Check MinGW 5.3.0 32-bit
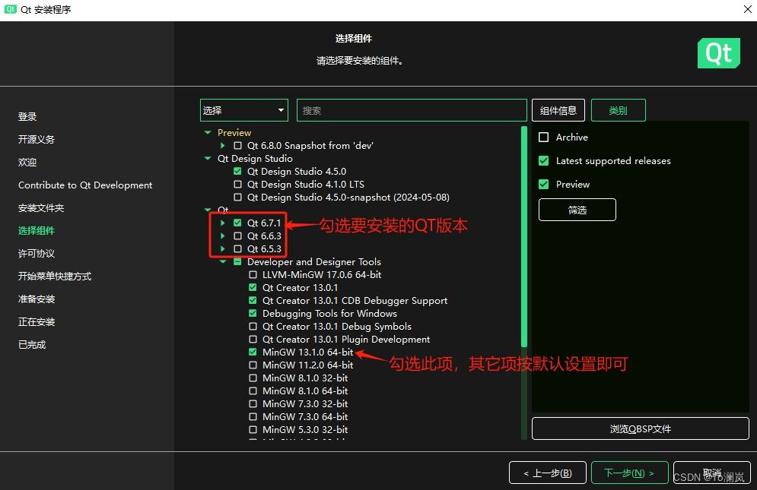This screenshot has width=757, height=490. click(253, 430)
